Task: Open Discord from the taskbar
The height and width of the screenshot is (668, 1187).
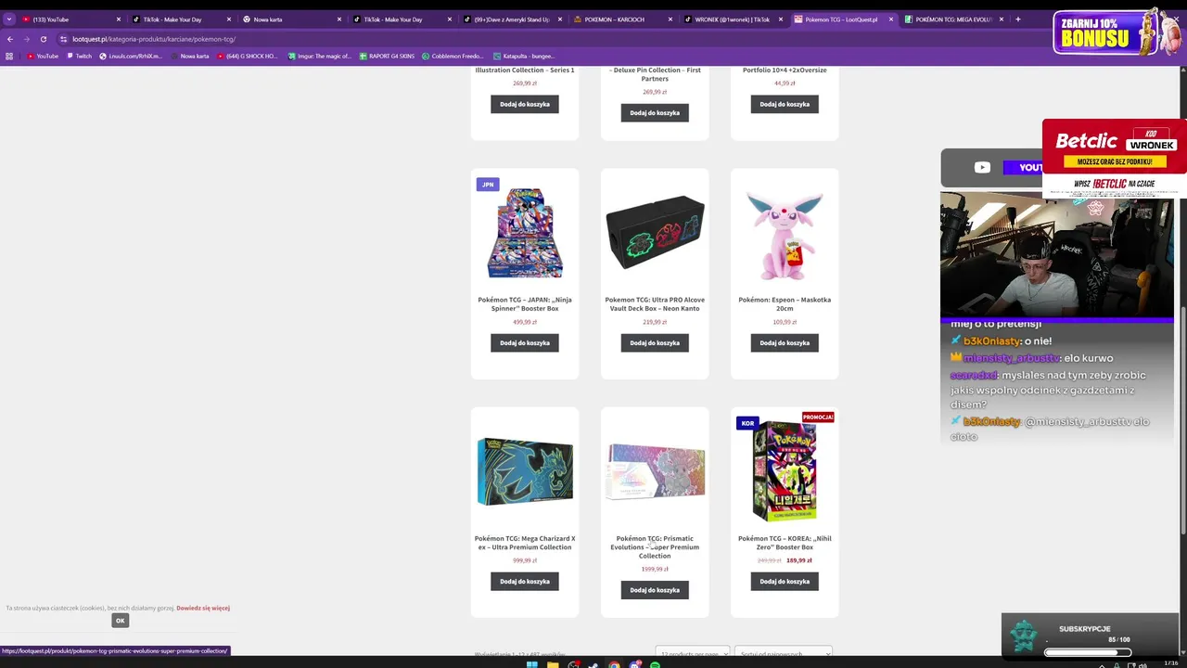Action: point(634,664)
